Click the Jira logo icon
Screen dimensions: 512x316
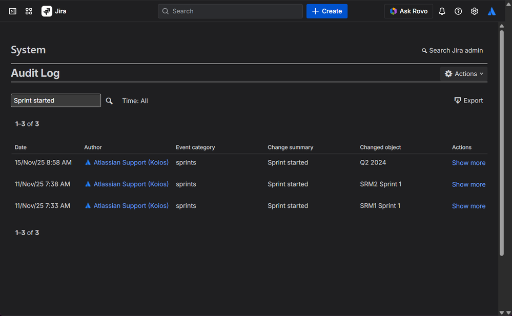47,11
